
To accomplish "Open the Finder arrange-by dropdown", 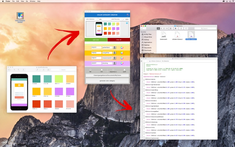I will pos(171,28).
